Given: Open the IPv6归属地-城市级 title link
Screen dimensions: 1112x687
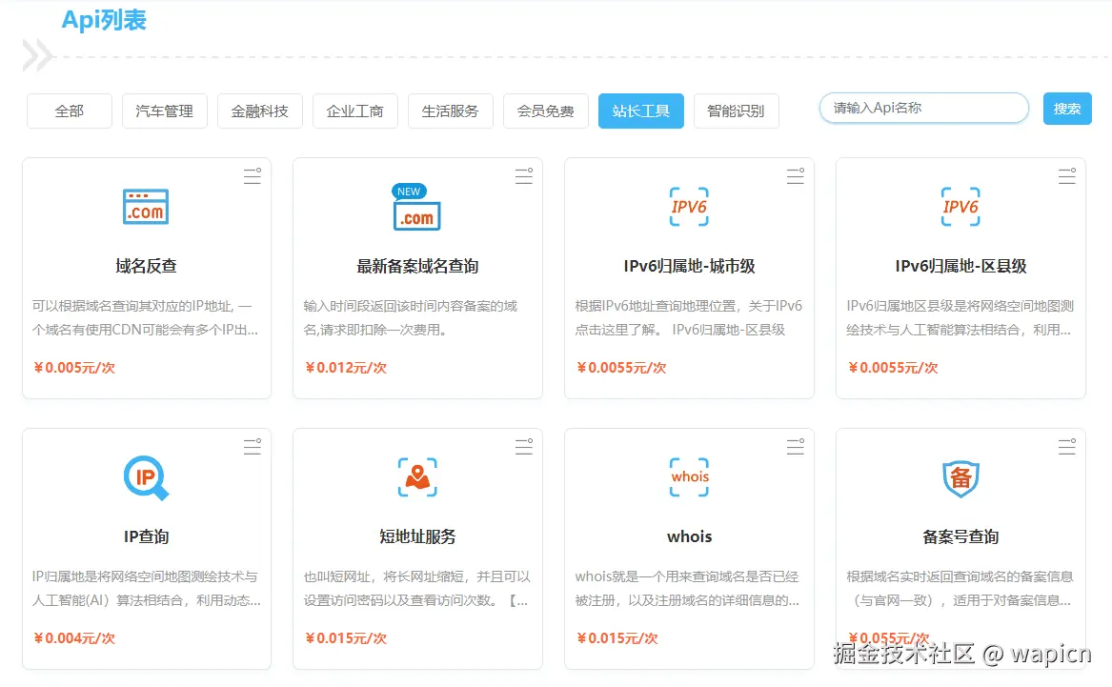Looking at the screenshot, I should click(689, 267).
